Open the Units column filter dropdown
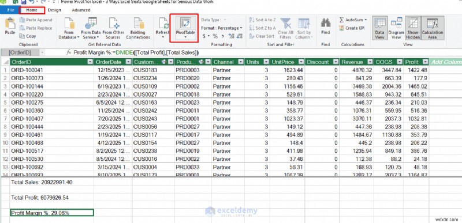This screenshot has width=462, height=223. tap(266, 62)
